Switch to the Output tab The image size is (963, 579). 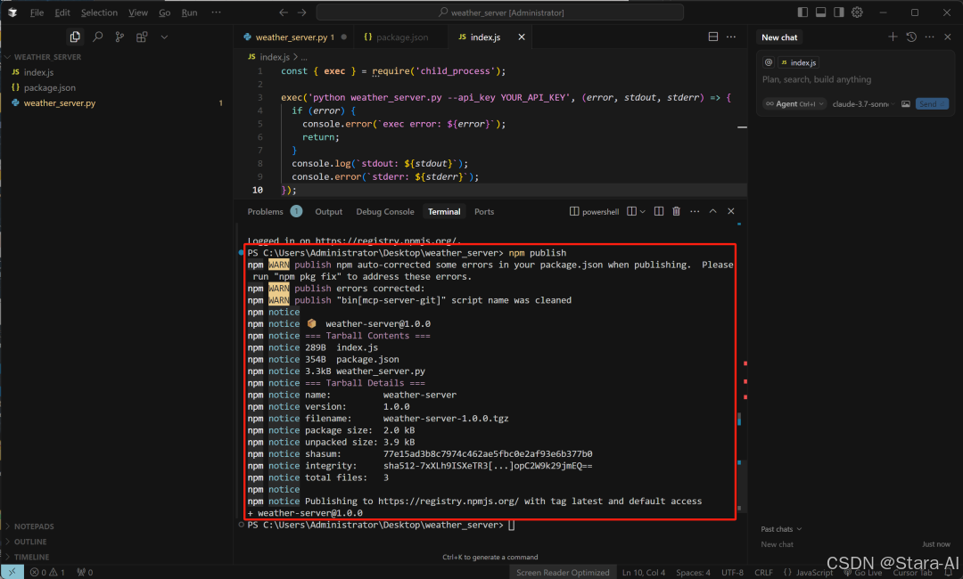coord(328,212)
